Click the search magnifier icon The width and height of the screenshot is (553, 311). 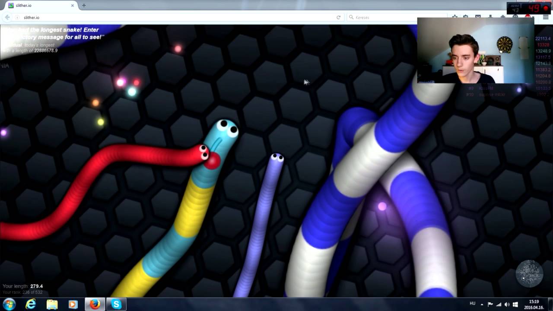(x=351, y=17)
